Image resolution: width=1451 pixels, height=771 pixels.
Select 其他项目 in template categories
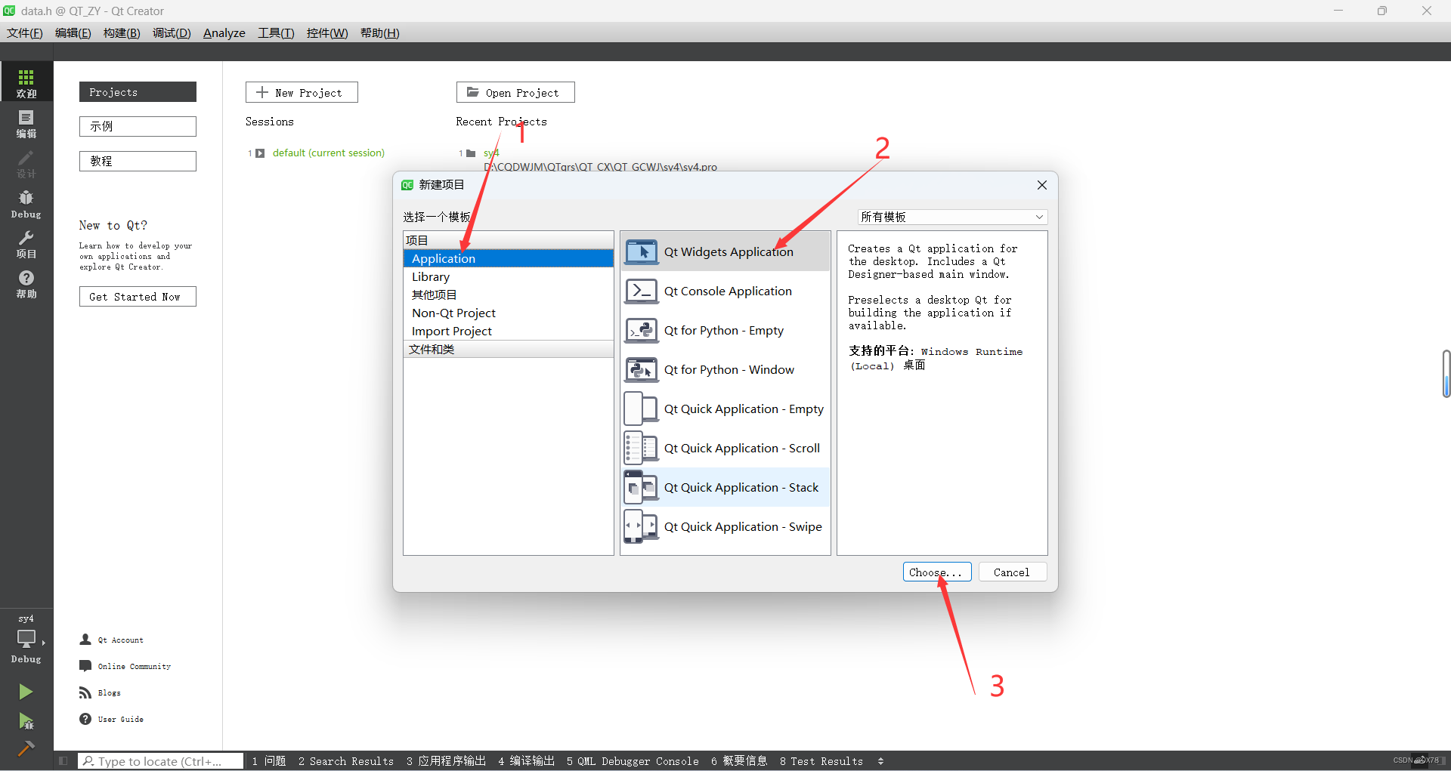coord(509,295)
